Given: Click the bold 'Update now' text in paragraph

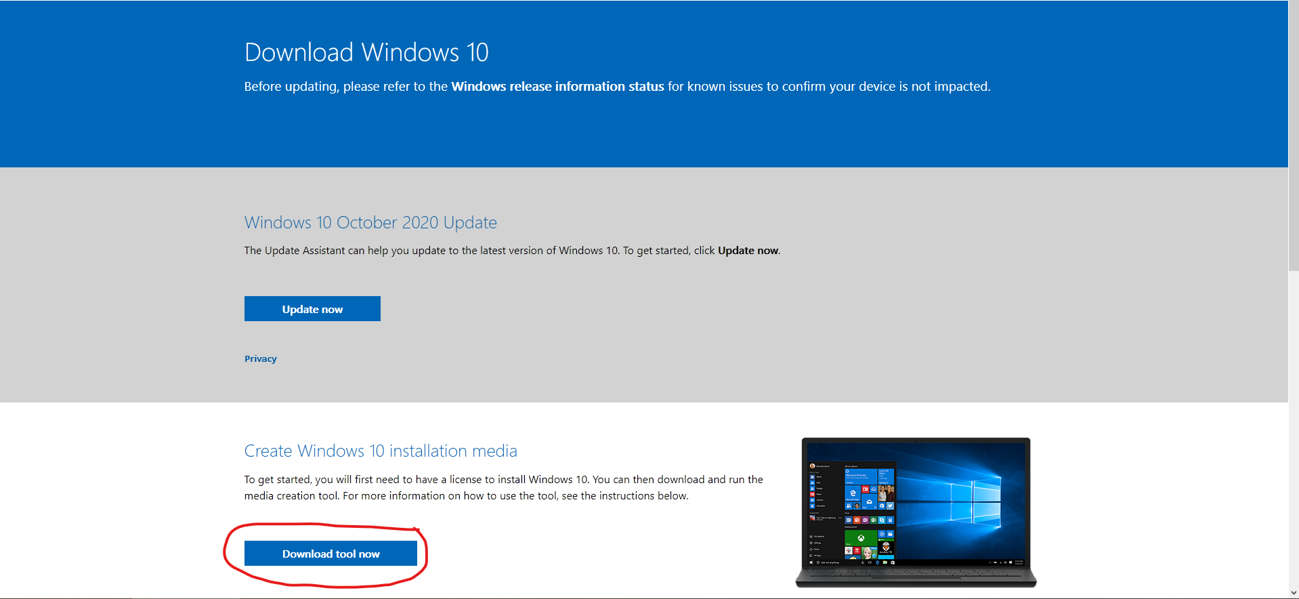Looking at the screenshot, I should tap(748, 251).
